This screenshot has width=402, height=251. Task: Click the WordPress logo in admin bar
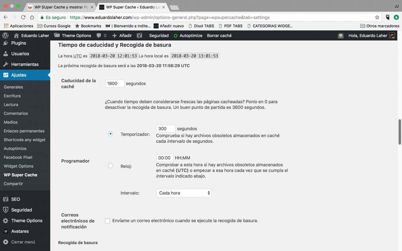tap(5, 35)
